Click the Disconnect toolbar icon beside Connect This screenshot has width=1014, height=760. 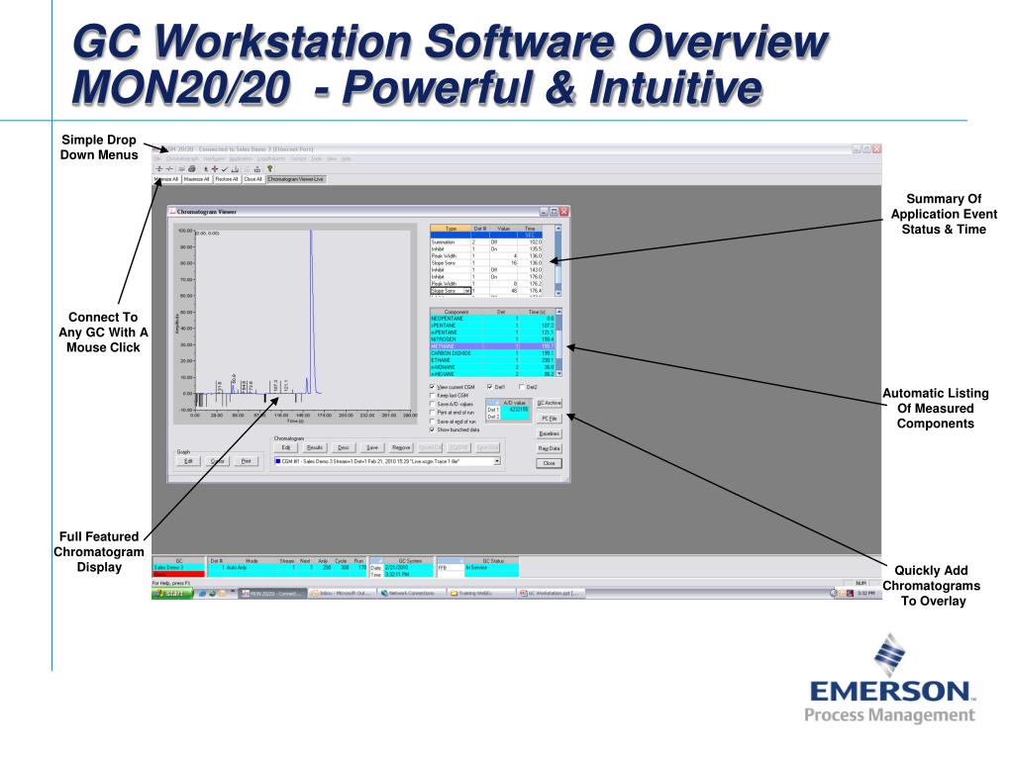point(169,168)
